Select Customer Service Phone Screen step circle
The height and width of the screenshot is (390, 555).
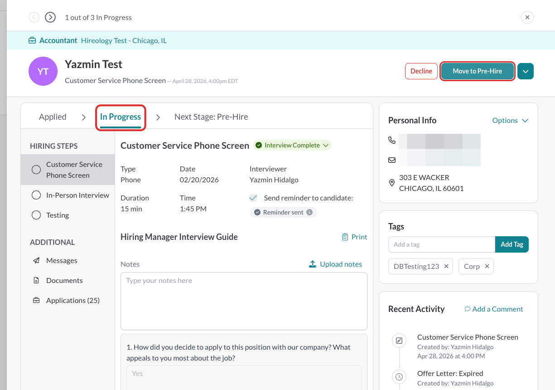point(36,170)
